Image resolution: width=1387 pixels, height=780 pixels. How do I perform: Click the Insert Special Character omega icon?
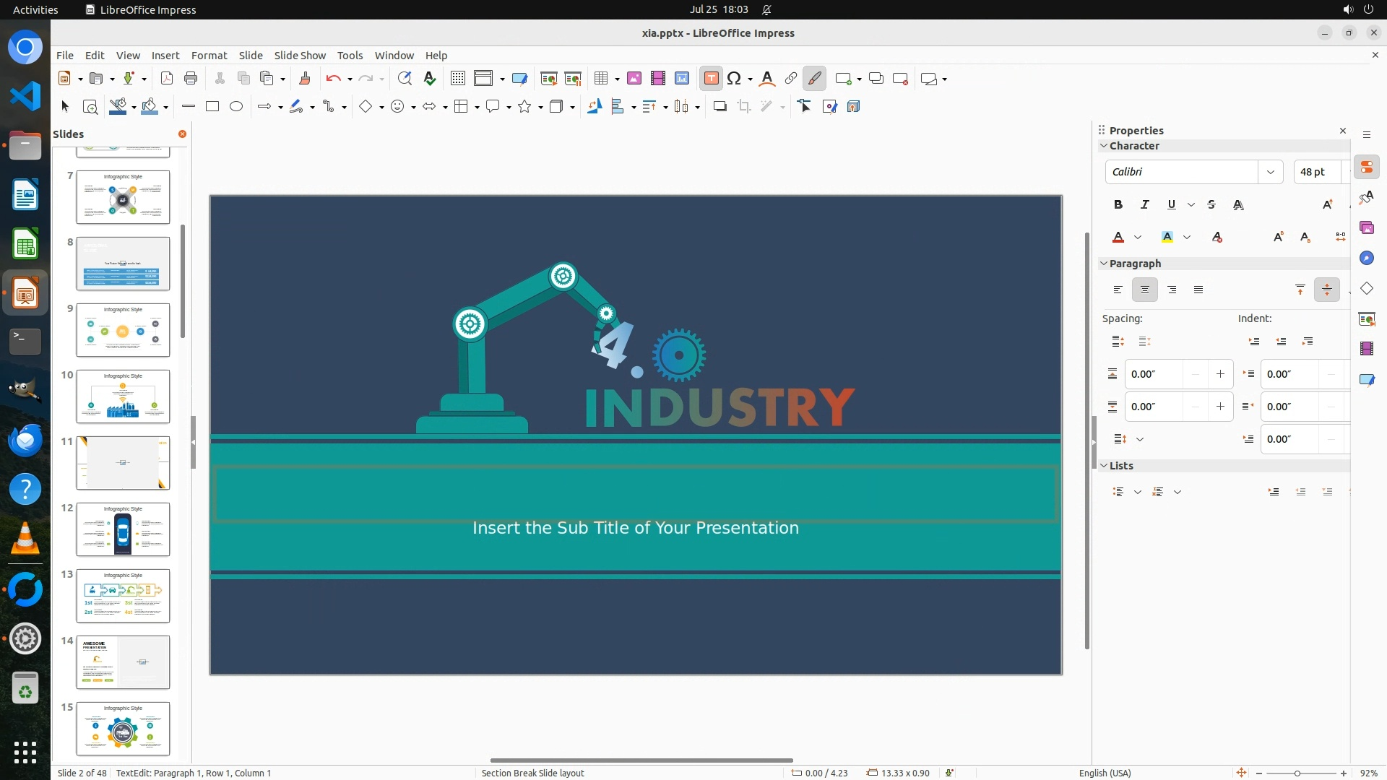click(x=734, y=79)
